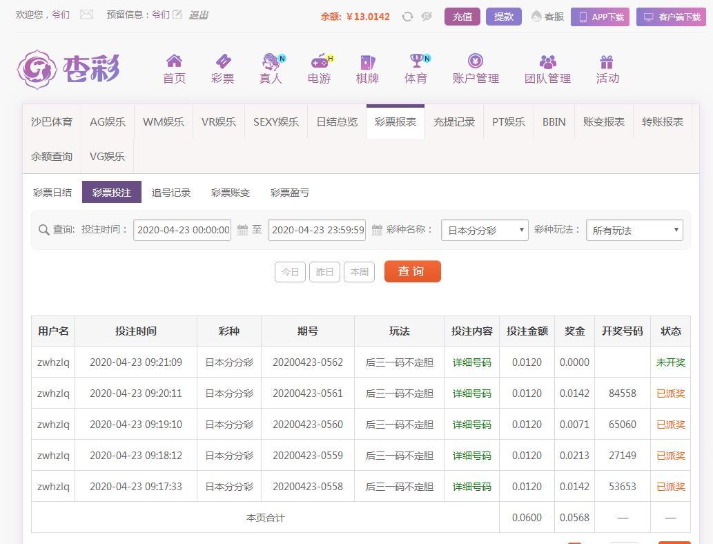This screenshot has width=713, height=544.
Task: Click the orange 查询 button
Action: (x=412, y=271)
